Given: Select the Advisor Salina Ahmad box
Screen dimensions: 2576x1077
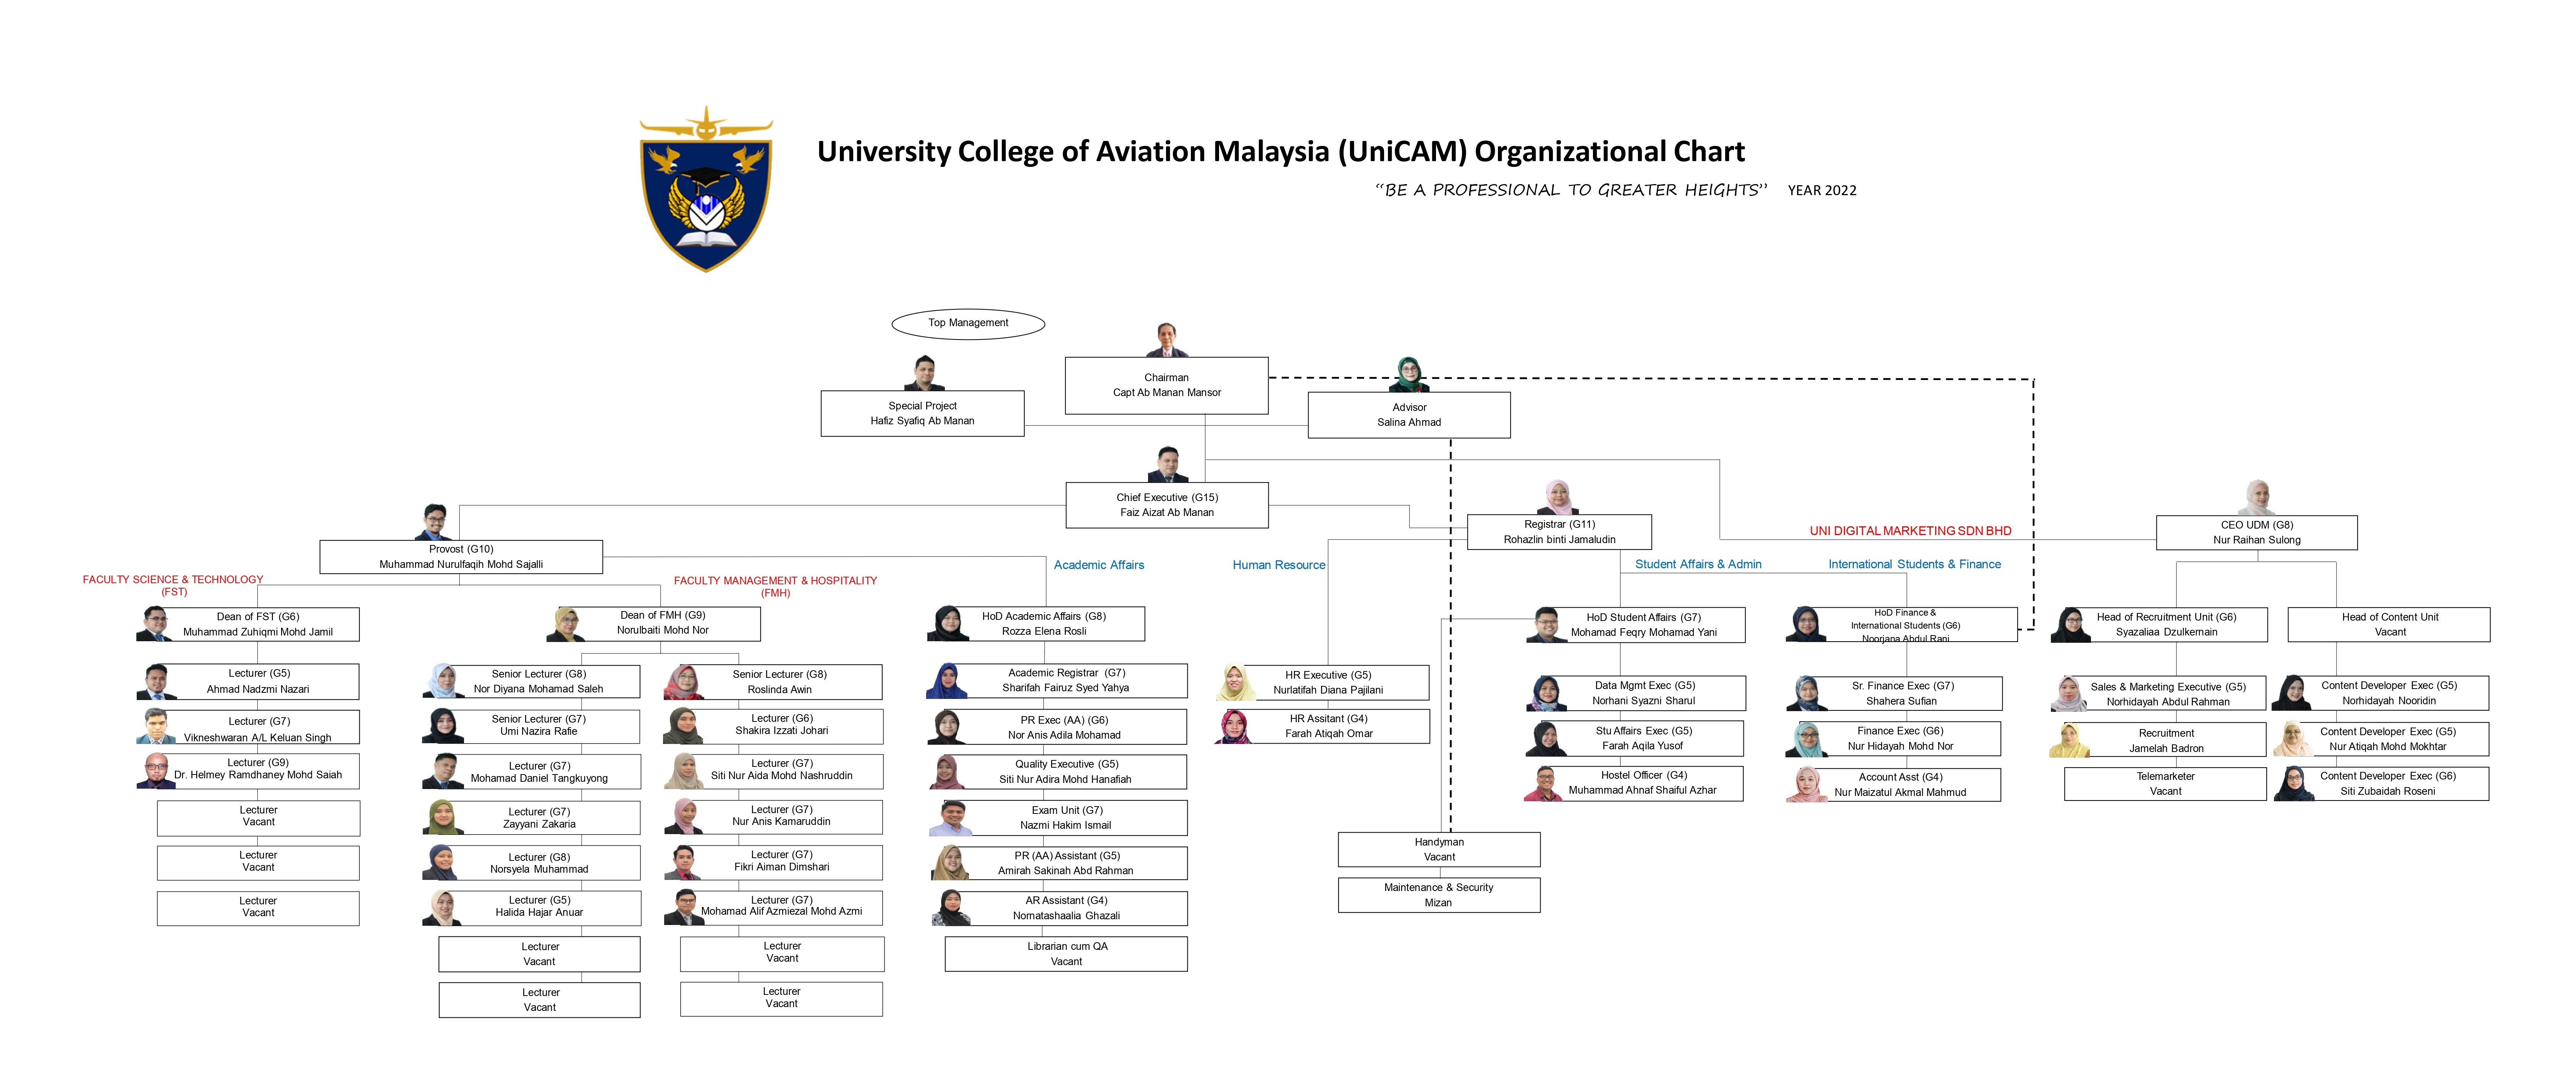Looking at the screenshot, I should [1409, 415].
